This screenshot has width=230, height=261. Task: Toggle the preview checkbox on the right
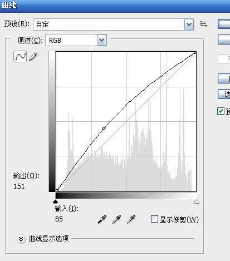coord(221,111)
